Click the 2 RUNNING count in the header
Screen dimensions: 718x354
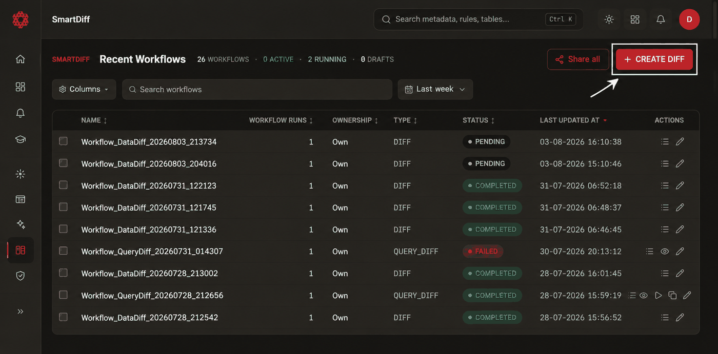coord(327,59)
